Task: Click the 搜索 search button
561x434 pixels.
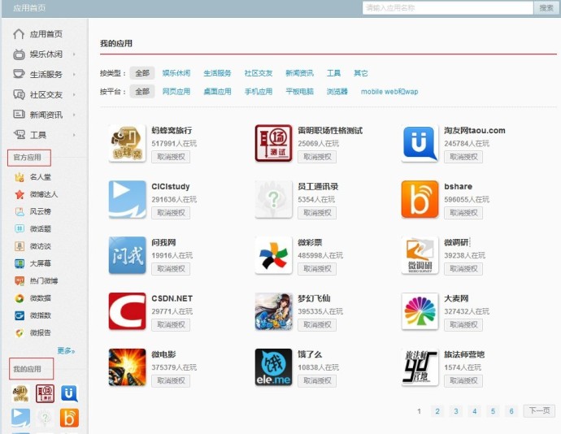Action: click(546, 8)
